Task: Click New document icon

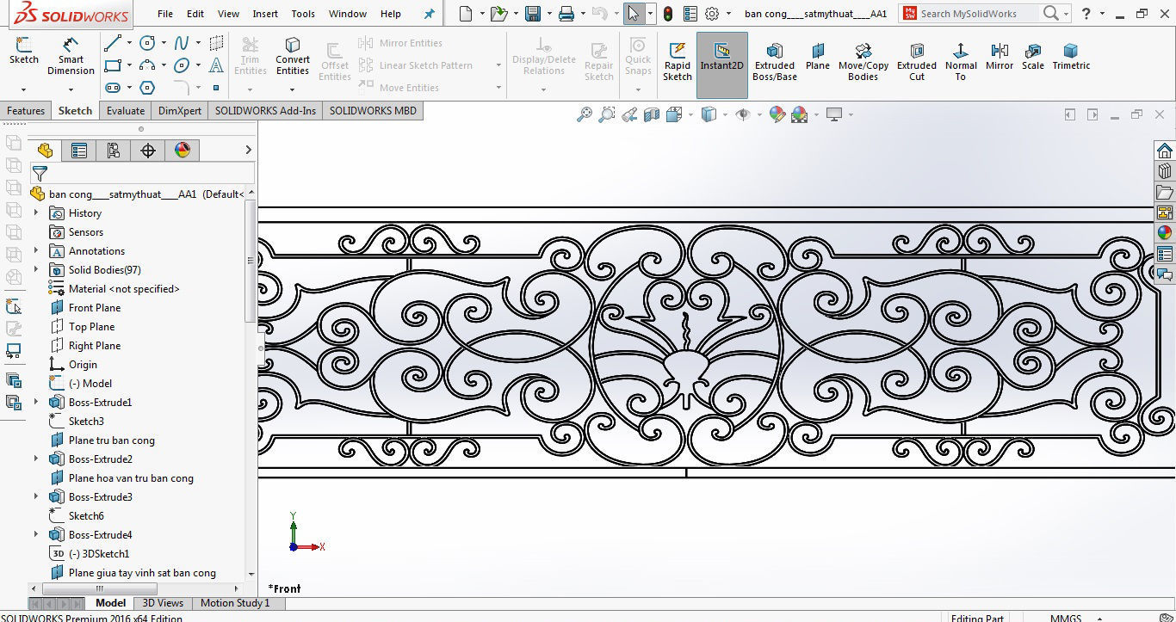Action: click(x=466, y=14)
